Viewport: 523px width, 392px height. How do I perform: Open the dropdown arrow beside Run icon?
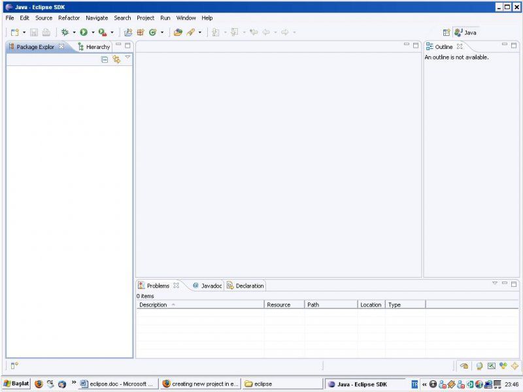pyautogui.click(x=93, y=32)
